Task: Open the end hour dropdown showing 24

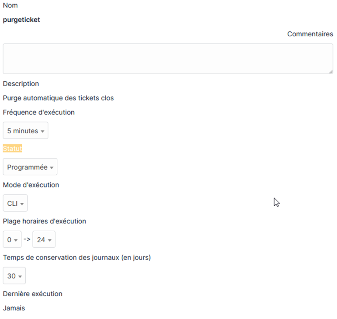Action: point(44,240)
